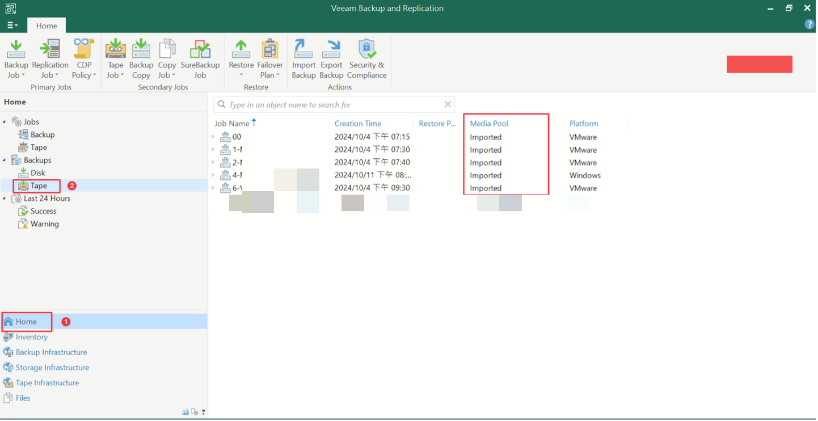This screenshot has width=818, height=421.
Task: Open the Warning node
Action: 45,224
